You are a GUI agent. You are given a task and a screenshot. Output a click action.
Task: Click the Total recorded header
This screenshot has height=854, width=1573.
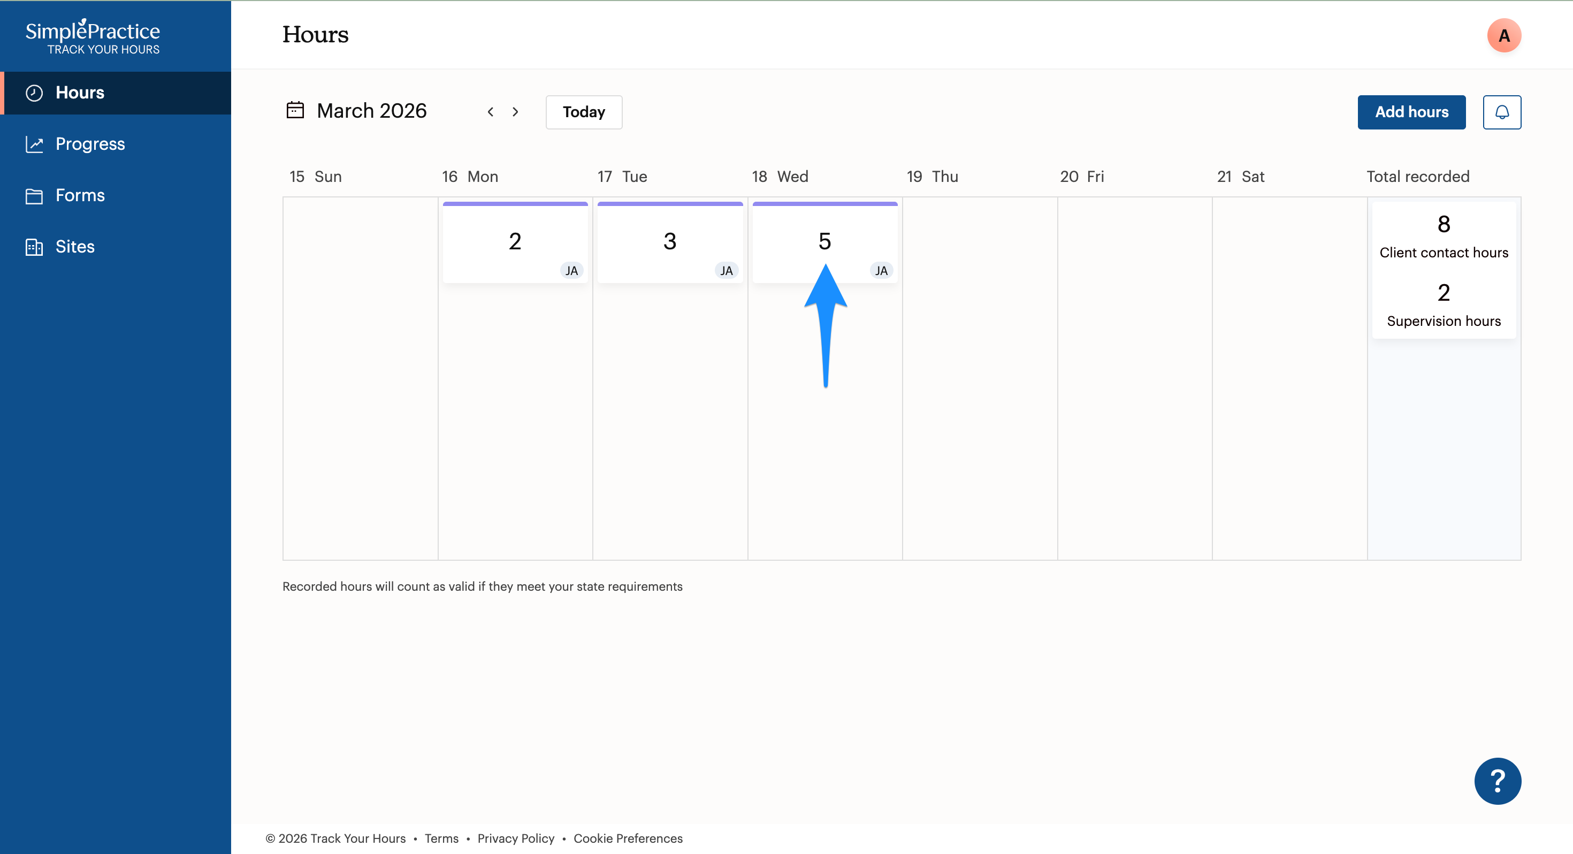[x=1418, y=177]
